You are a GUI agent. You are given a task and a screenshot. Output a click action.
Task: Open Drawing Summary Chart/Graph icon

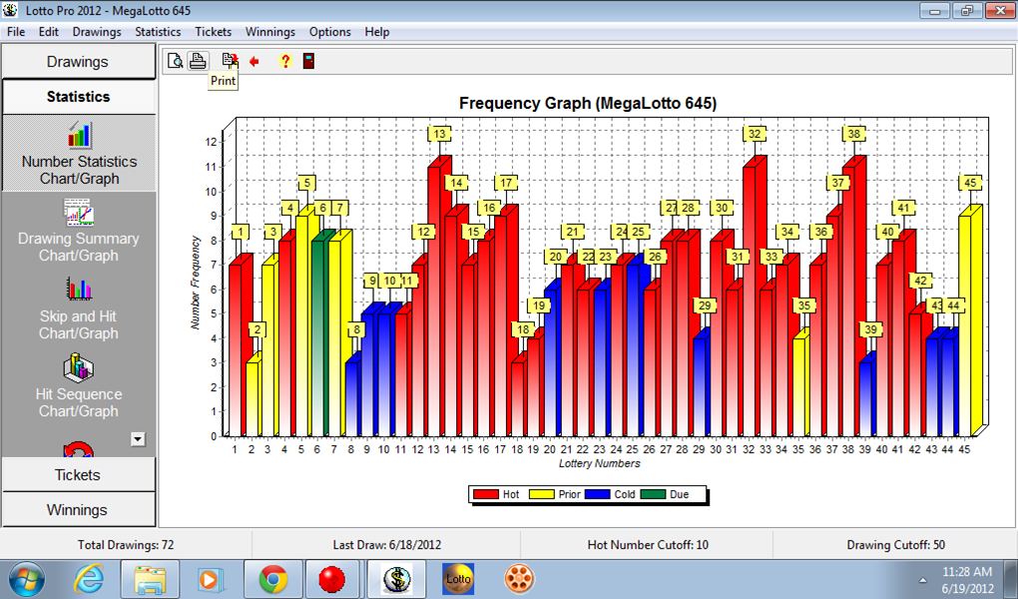(79, 213)
